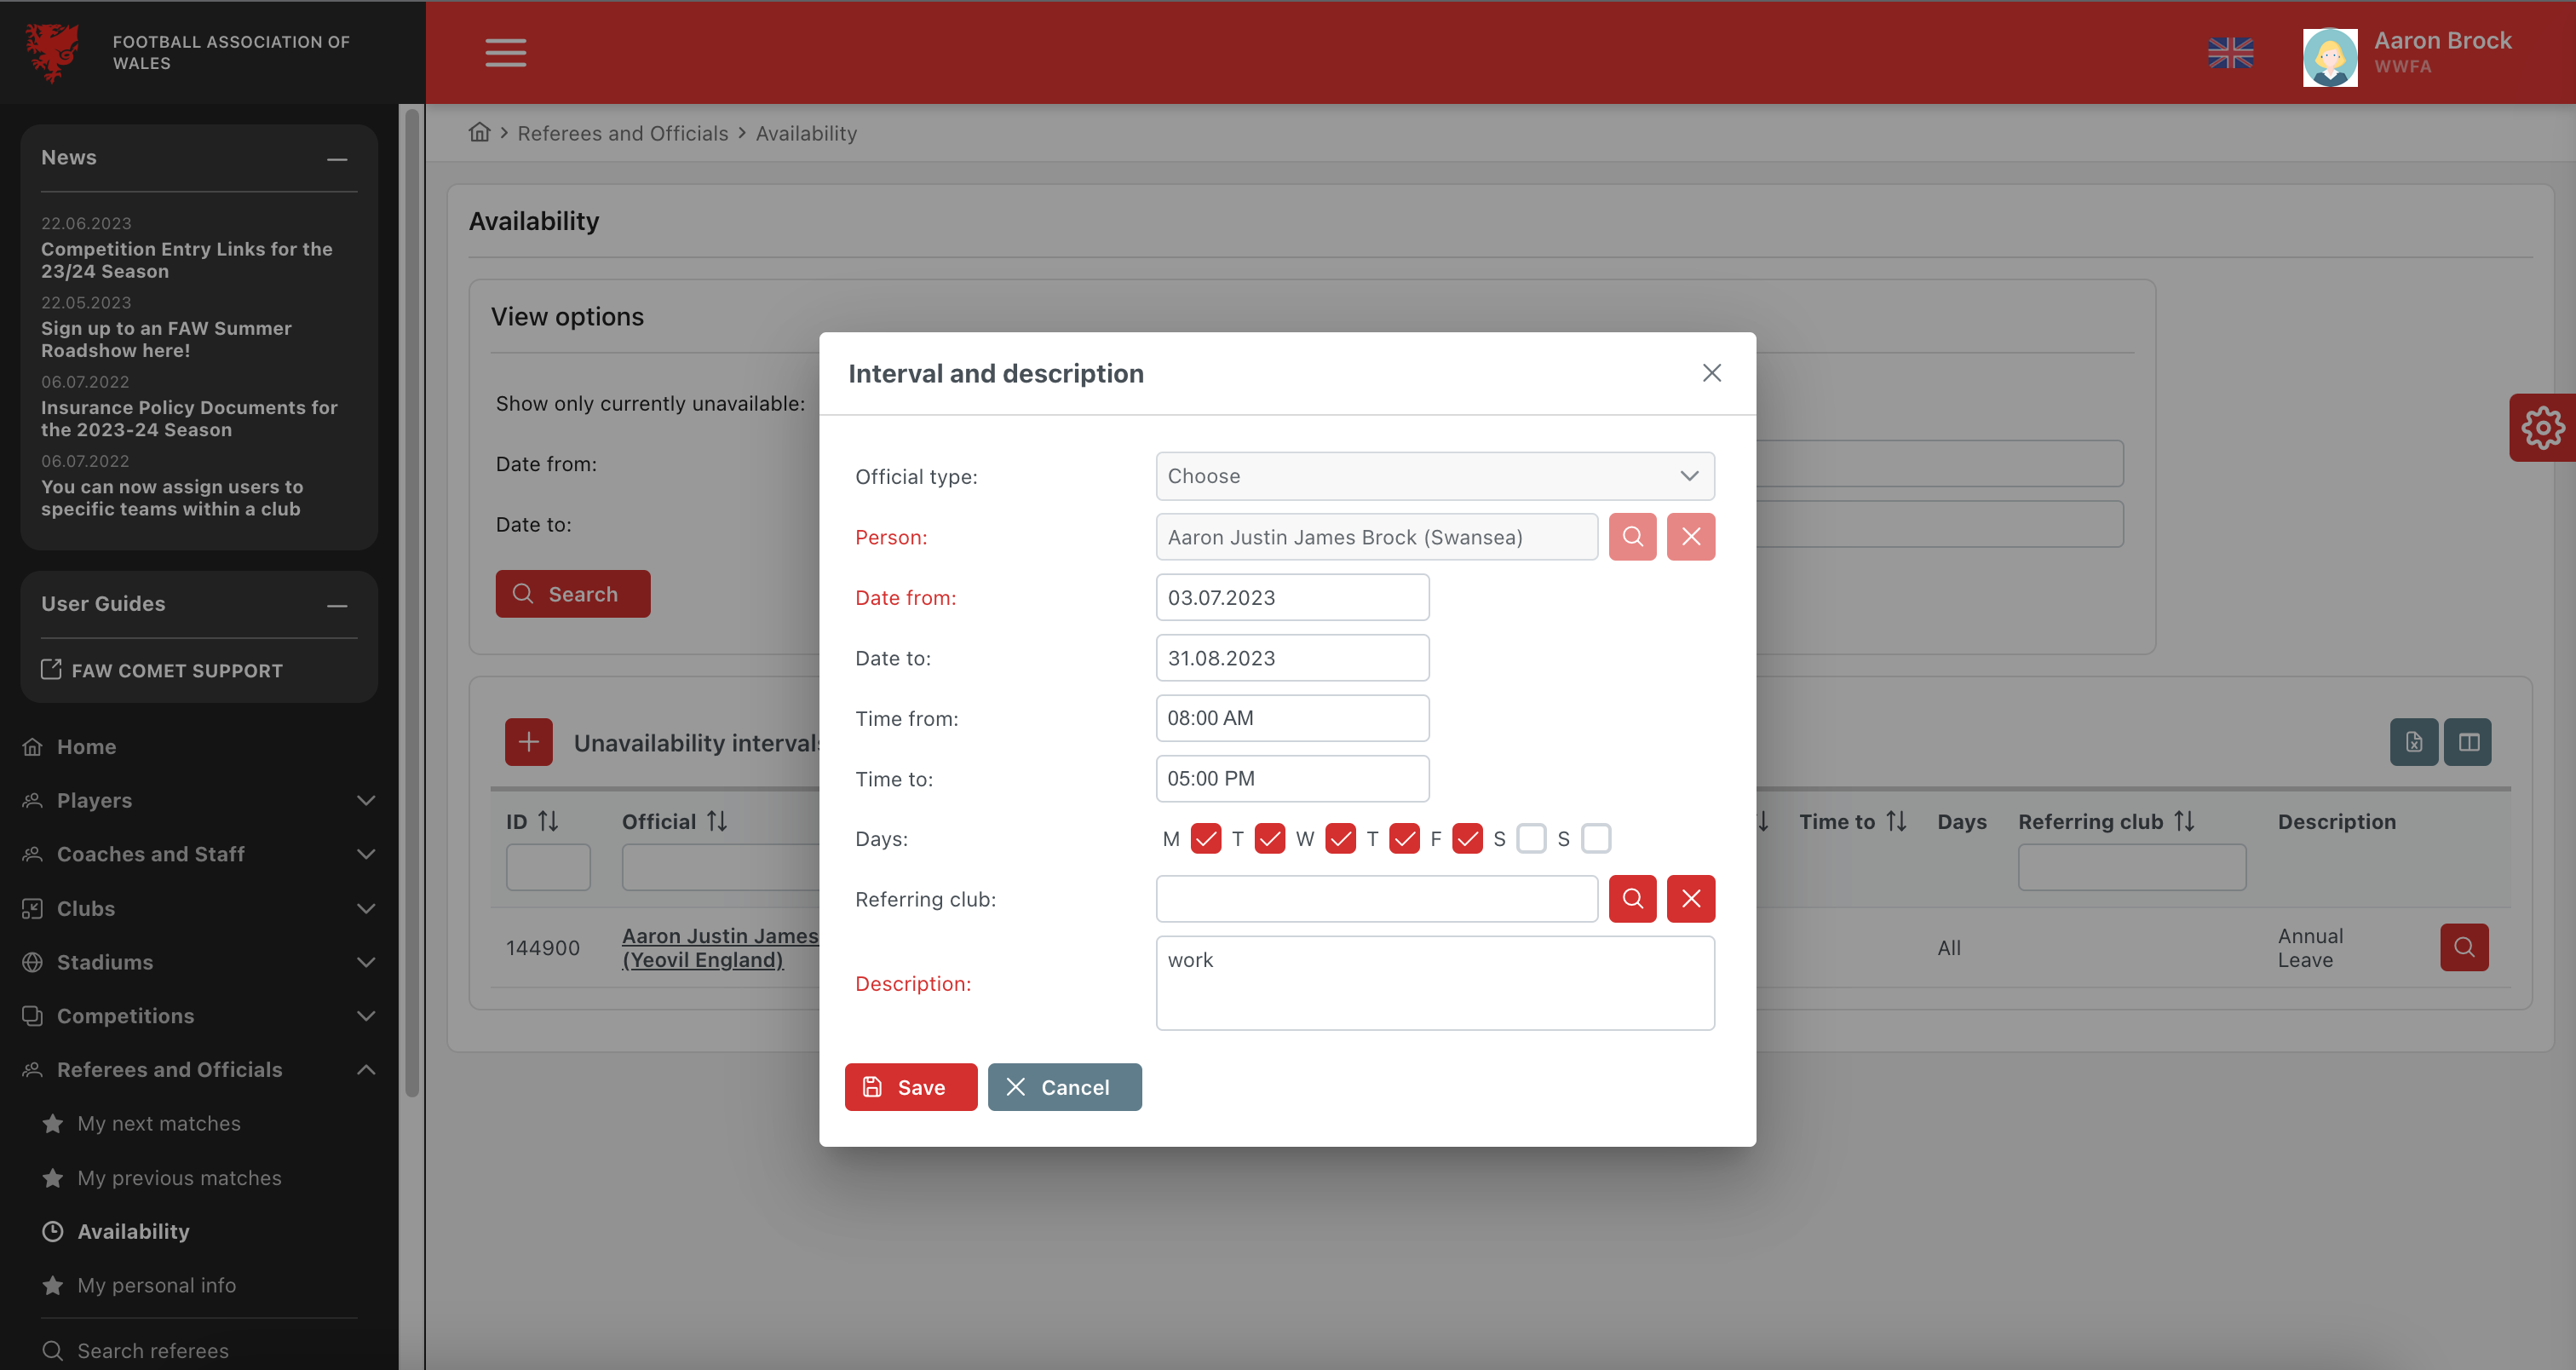Screen dimensions: 2576x1370
Task: Clear Referring club with red X icon
Action: (x=1690, y=898)
